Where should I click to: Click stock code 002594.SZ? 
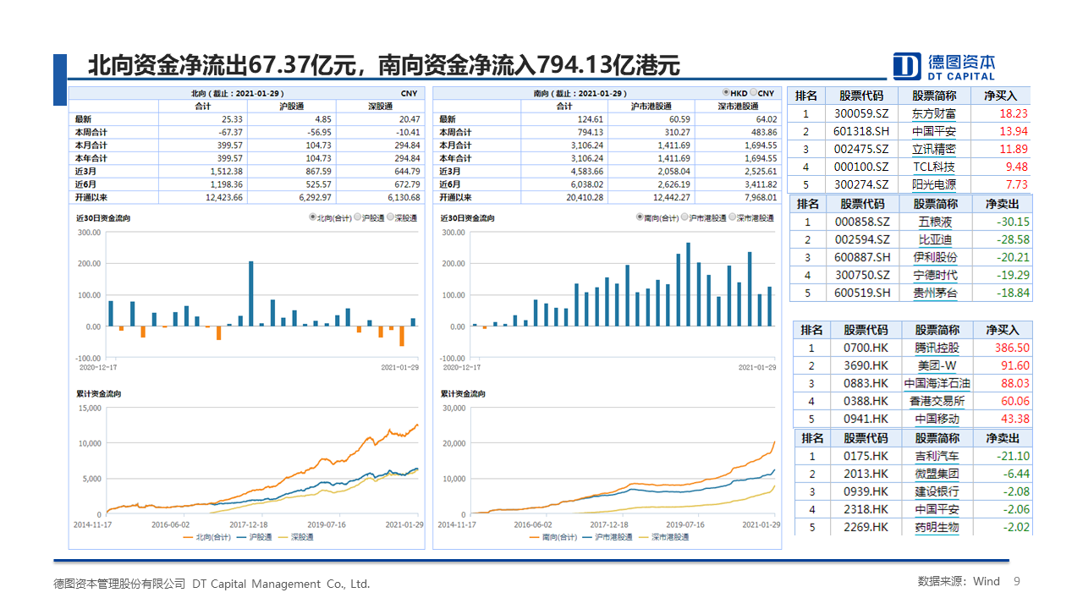click(862, 239)
